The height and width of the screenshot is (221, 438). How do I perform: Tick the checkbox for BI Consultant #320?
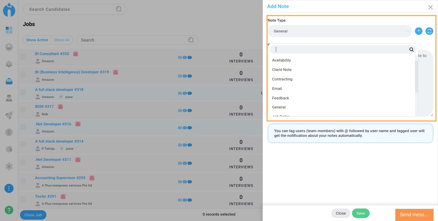tap(23, 57)
